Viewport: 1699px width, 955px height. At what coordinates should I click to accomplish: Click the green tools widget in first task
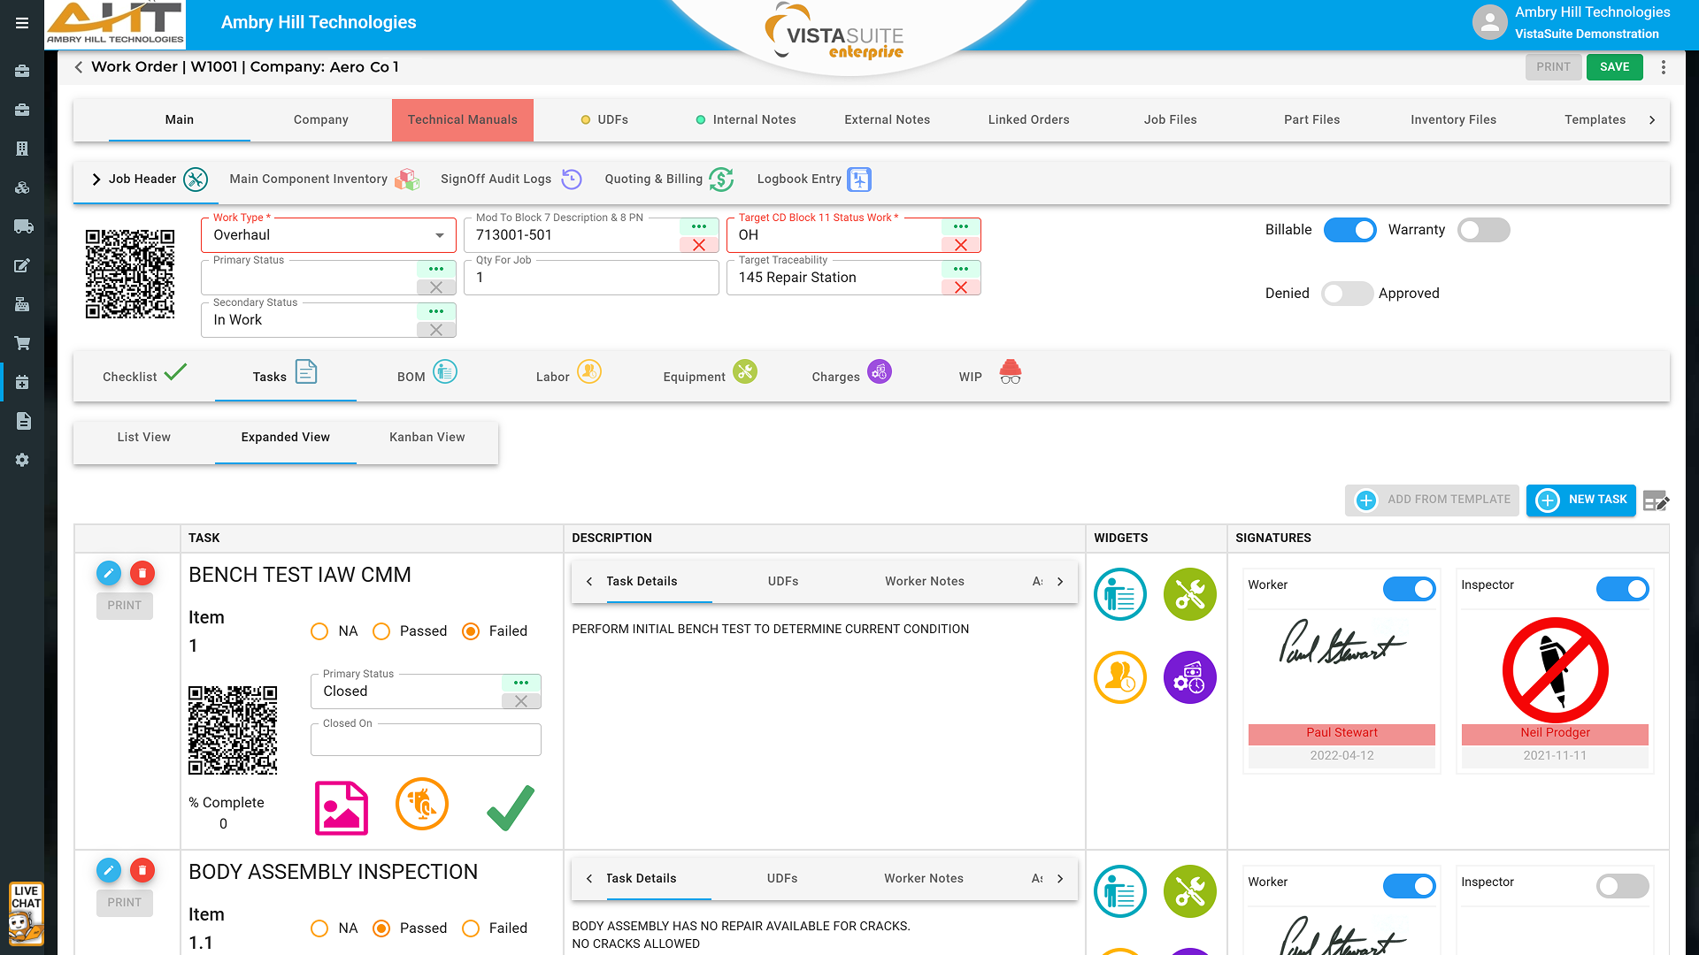click(1189, 594)
